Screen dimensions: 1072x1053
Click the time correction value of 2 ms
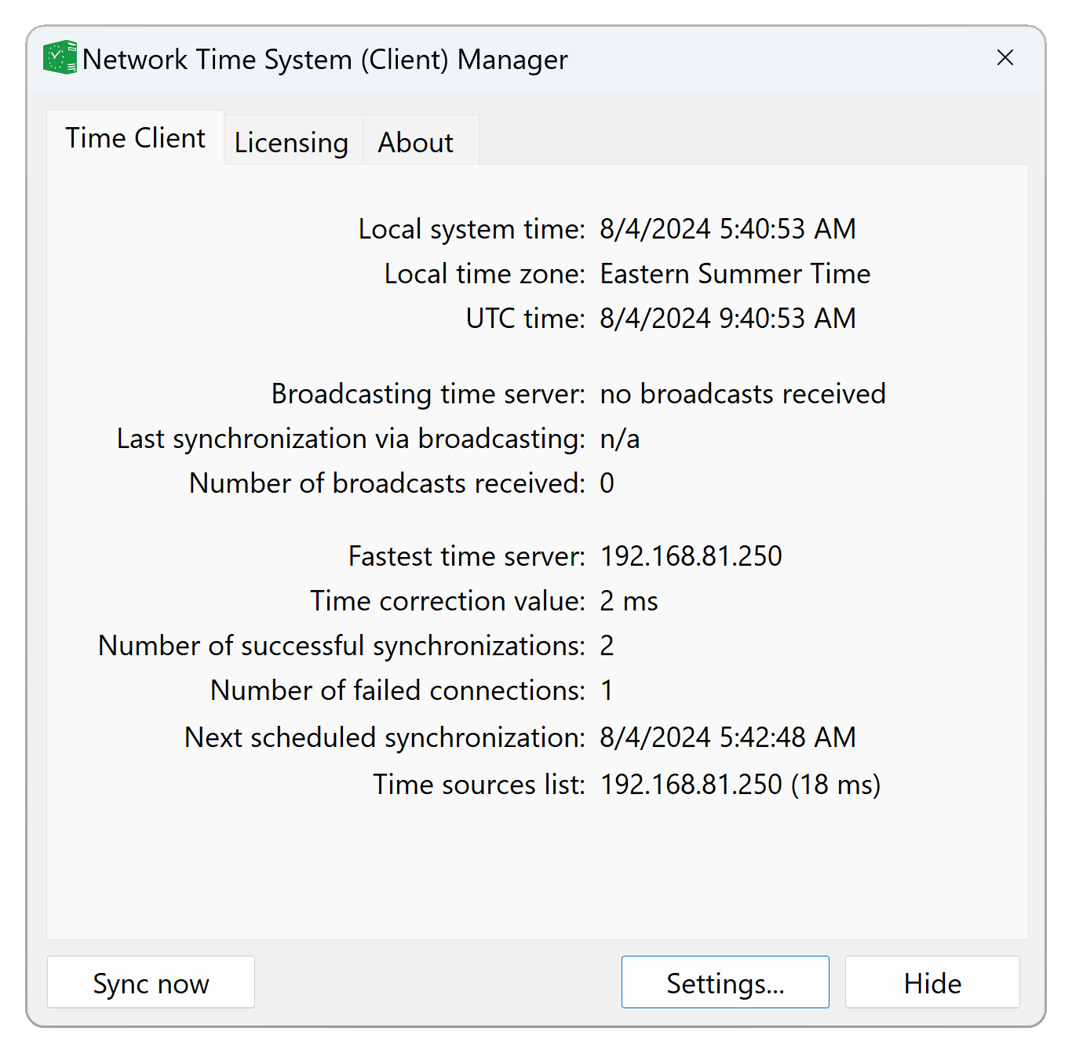(628, 600)
